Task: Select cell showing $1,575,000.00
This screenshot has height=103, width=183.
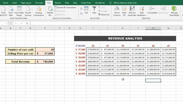Action: coord(138,70)
